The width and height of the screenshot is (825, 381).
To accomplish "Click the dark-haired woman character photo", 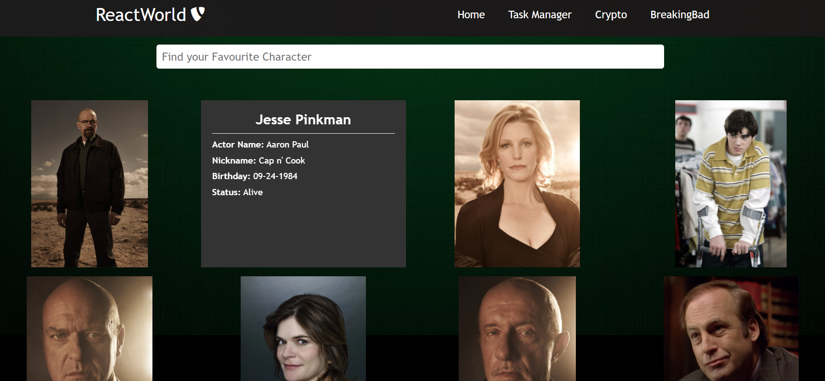I will tap(303, 328).
